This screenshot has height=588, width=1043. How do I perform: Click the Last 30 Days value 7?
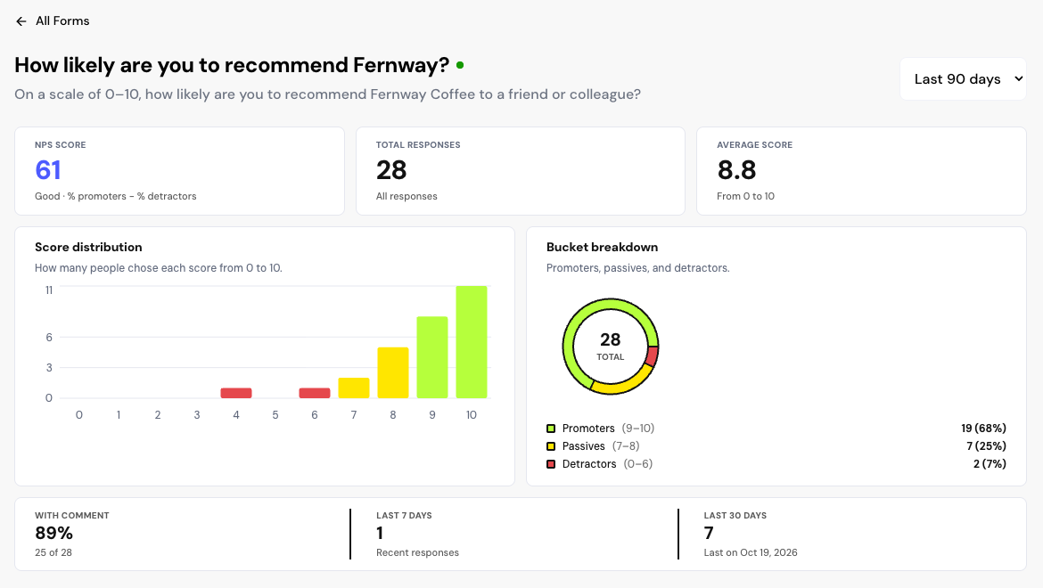[x=709, y=533]
